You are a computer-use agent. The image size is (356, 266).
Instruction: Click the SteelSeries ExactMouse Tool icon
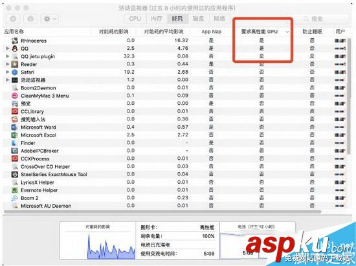(15, 174)
